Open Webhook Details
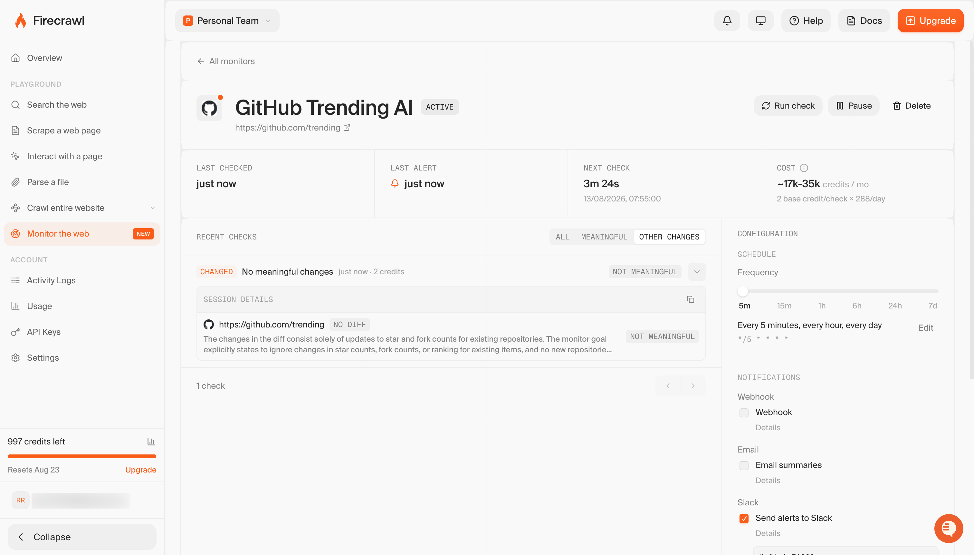This screenshot has height=555, width=974. tap(768, 428)
